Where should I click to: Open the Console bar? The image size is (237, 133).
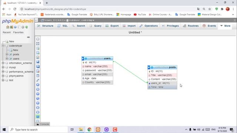click(43, 124)
